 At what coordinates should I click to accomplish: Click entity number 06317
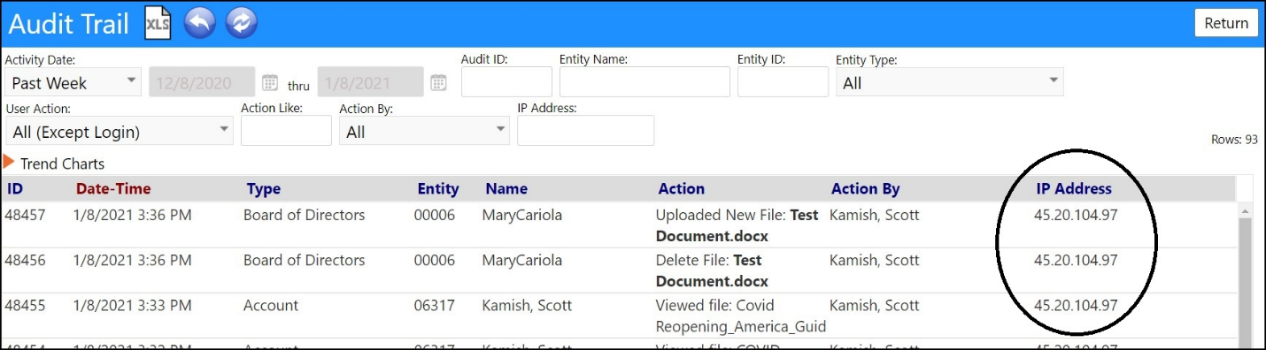point(435,305)
